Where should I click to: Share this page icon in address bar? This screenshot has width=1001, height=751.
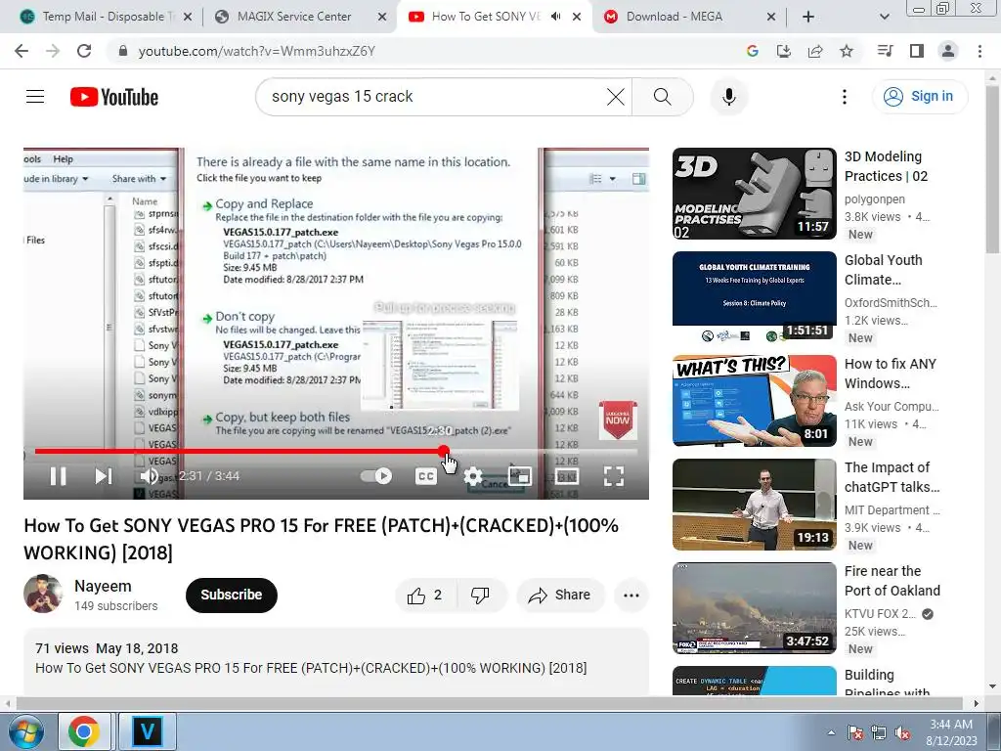815,51
